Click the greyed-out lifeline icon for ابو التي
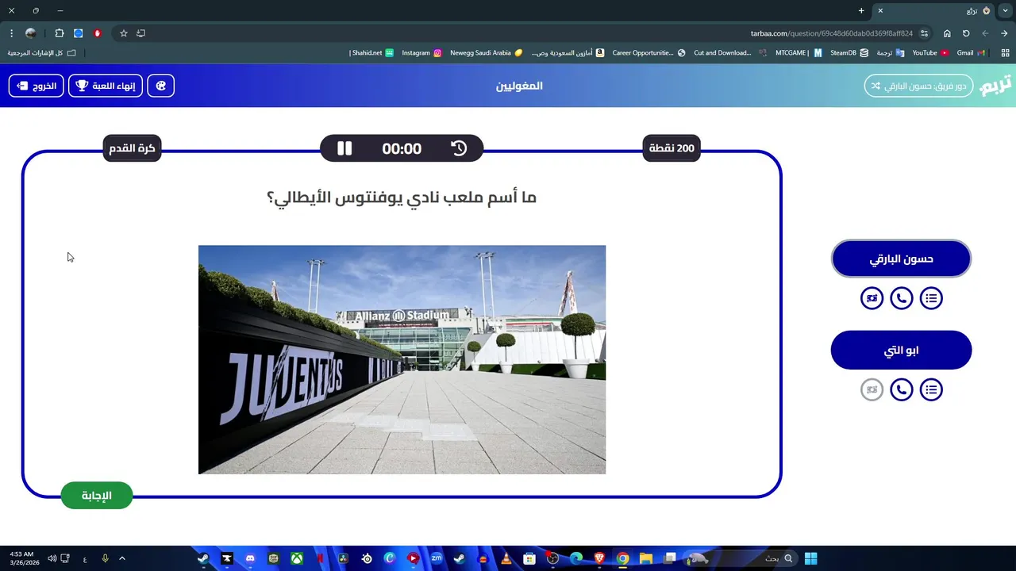1016x571 pixels. pos(872,389)
